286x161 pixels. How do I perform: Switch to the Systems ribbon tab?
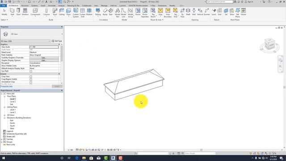pyautogui.click(x=34, y=6)
